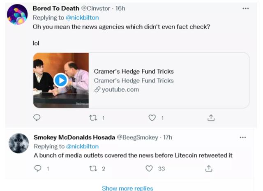Reply to Smokey McDonalds Hosada's tweet
Screen dimensions: 263x191
click(37, 168)
